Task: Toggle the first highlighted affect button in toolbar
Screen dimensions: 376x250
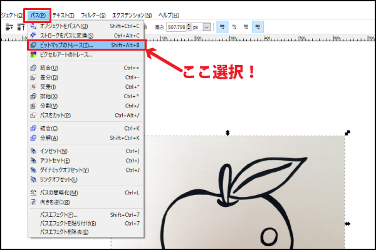Action: [222, 27]
